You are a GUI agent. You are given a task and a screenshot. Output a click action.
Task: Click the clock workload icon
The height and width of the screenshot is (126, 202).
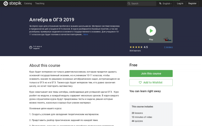31,47
